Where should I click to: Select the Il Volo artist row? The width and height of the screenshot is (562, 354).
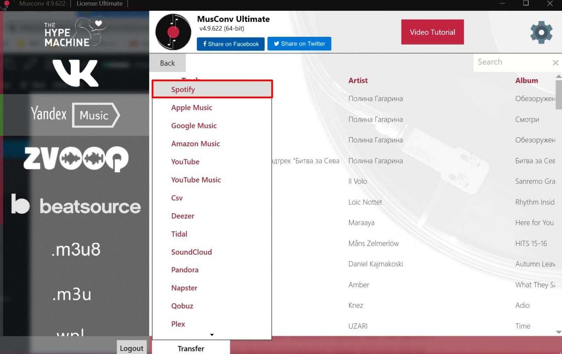(x=358, y=181)
